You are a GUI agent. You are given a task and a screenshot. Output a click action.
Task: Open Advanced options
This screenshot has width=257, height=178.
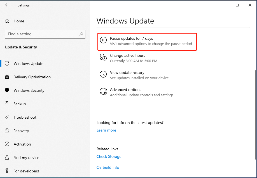137,92
